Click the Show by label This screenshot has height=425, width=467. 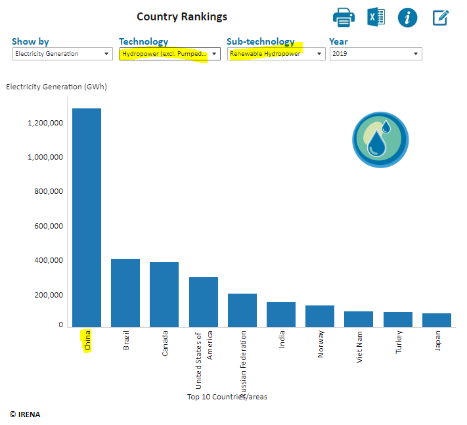point(30,41)
